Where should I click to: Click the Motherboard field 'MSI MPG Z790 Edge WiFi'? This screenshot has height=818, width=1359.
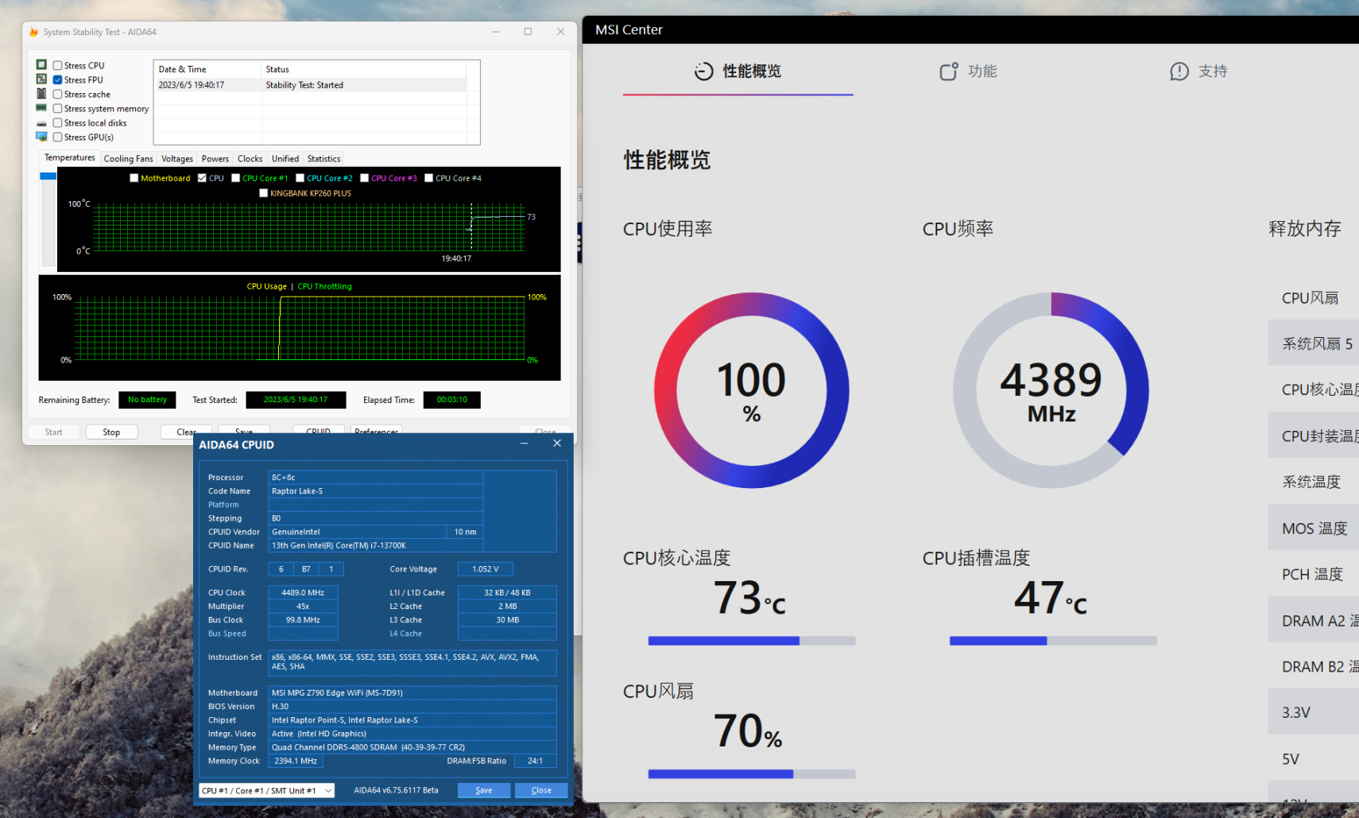coord(412,692)
